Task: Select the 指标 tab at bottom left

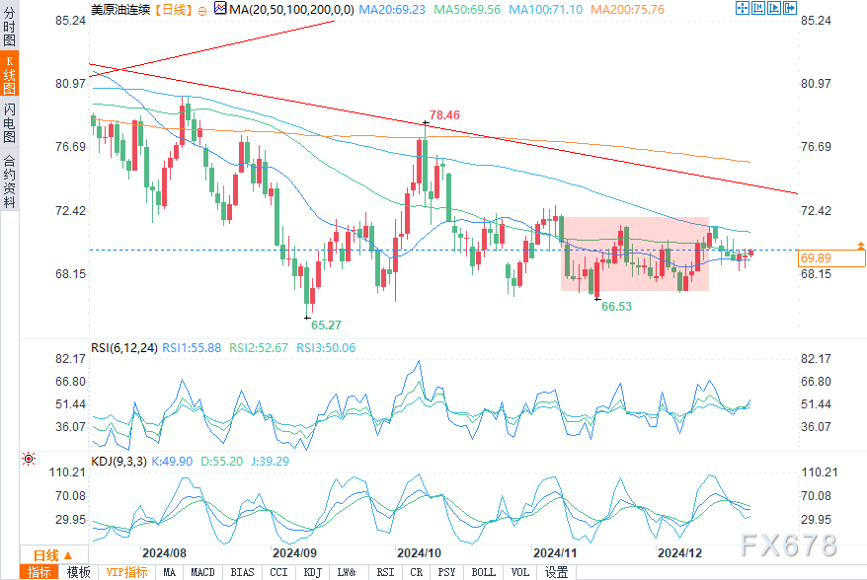Action: pyautogui.click(x=39, y=572)
